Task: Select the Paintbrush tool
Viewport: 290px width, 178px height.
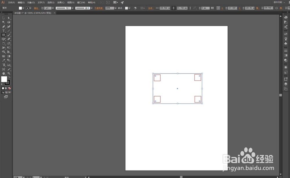Action: (x=9, y=35)
